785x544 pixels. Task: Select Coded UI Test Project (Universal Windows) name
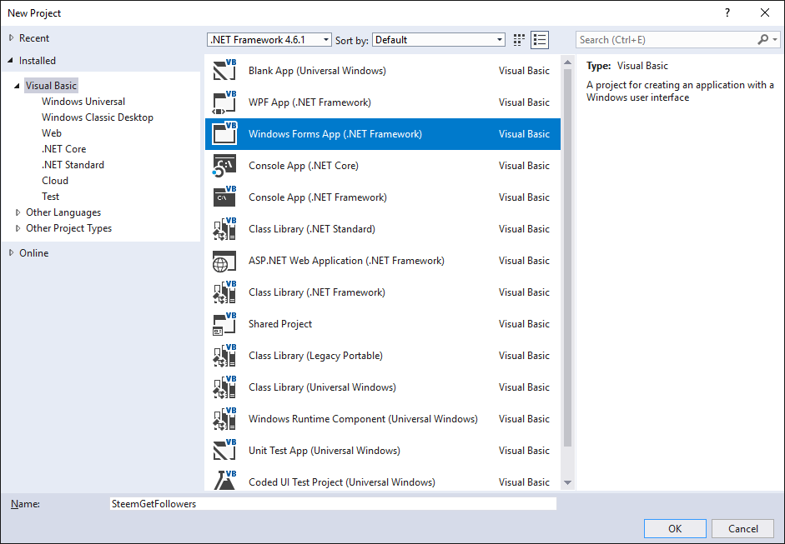pos(342,482)
